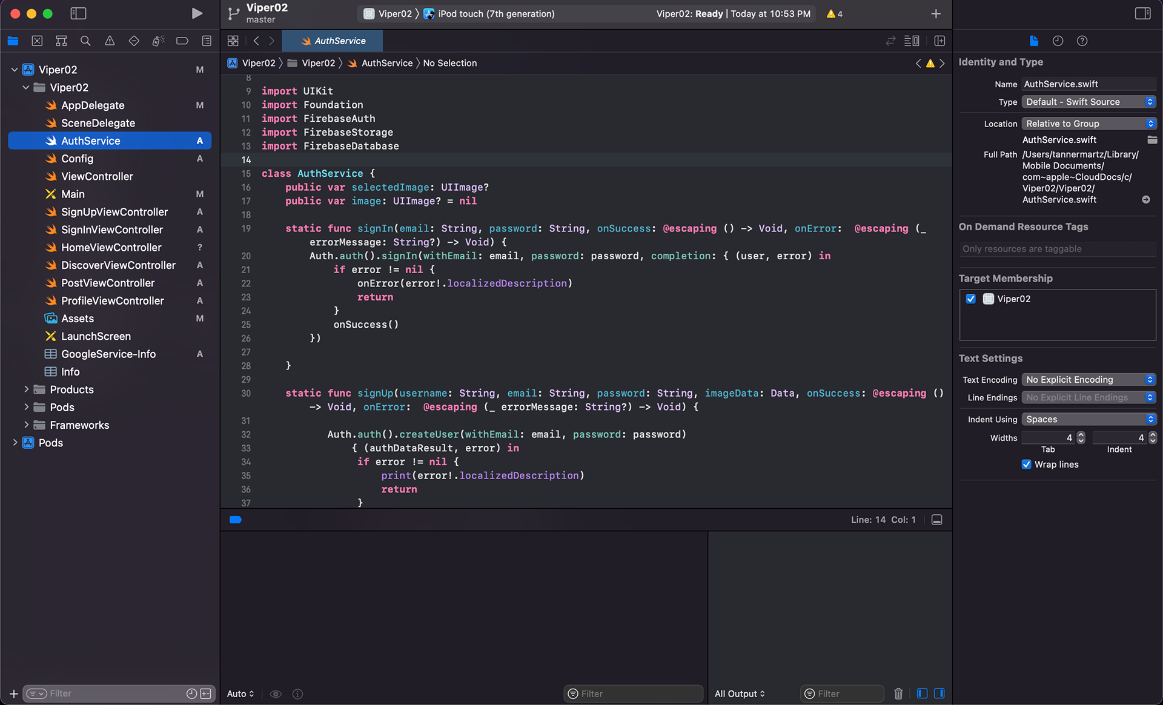This screenshot has height=705, width=1163.
Task: Toggle the inspectors panel at top right
Action: (1142, 13)
